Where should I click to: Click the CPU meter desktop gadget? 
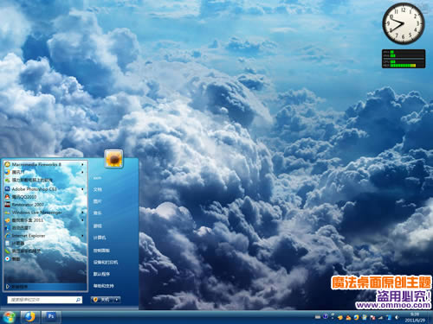pyautogui.click(x=404, y=59)
